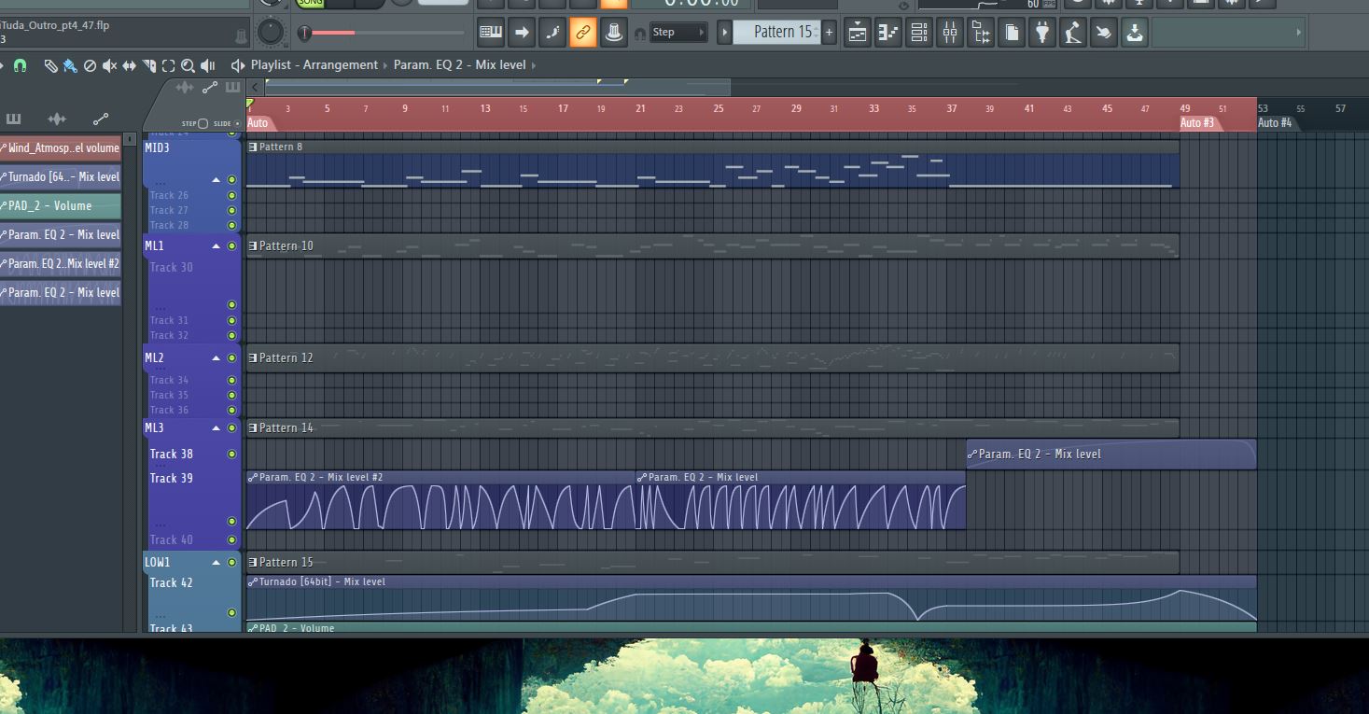Image resolution: width=1369 pixels, height=714 pixels.
Task: Open pattern menu arrow left of Pattern 15
Action: [724, 33]
